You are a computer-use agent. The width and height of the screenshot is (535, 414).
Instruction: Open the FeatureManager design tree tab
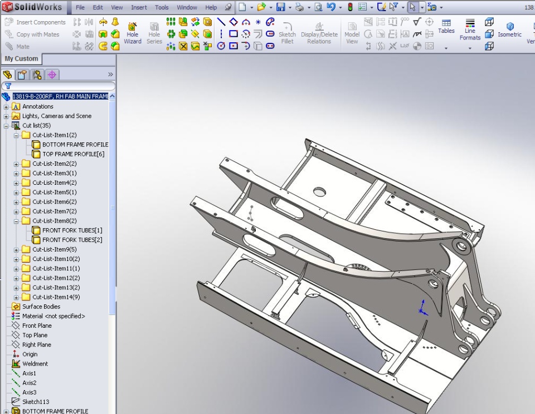7,75
